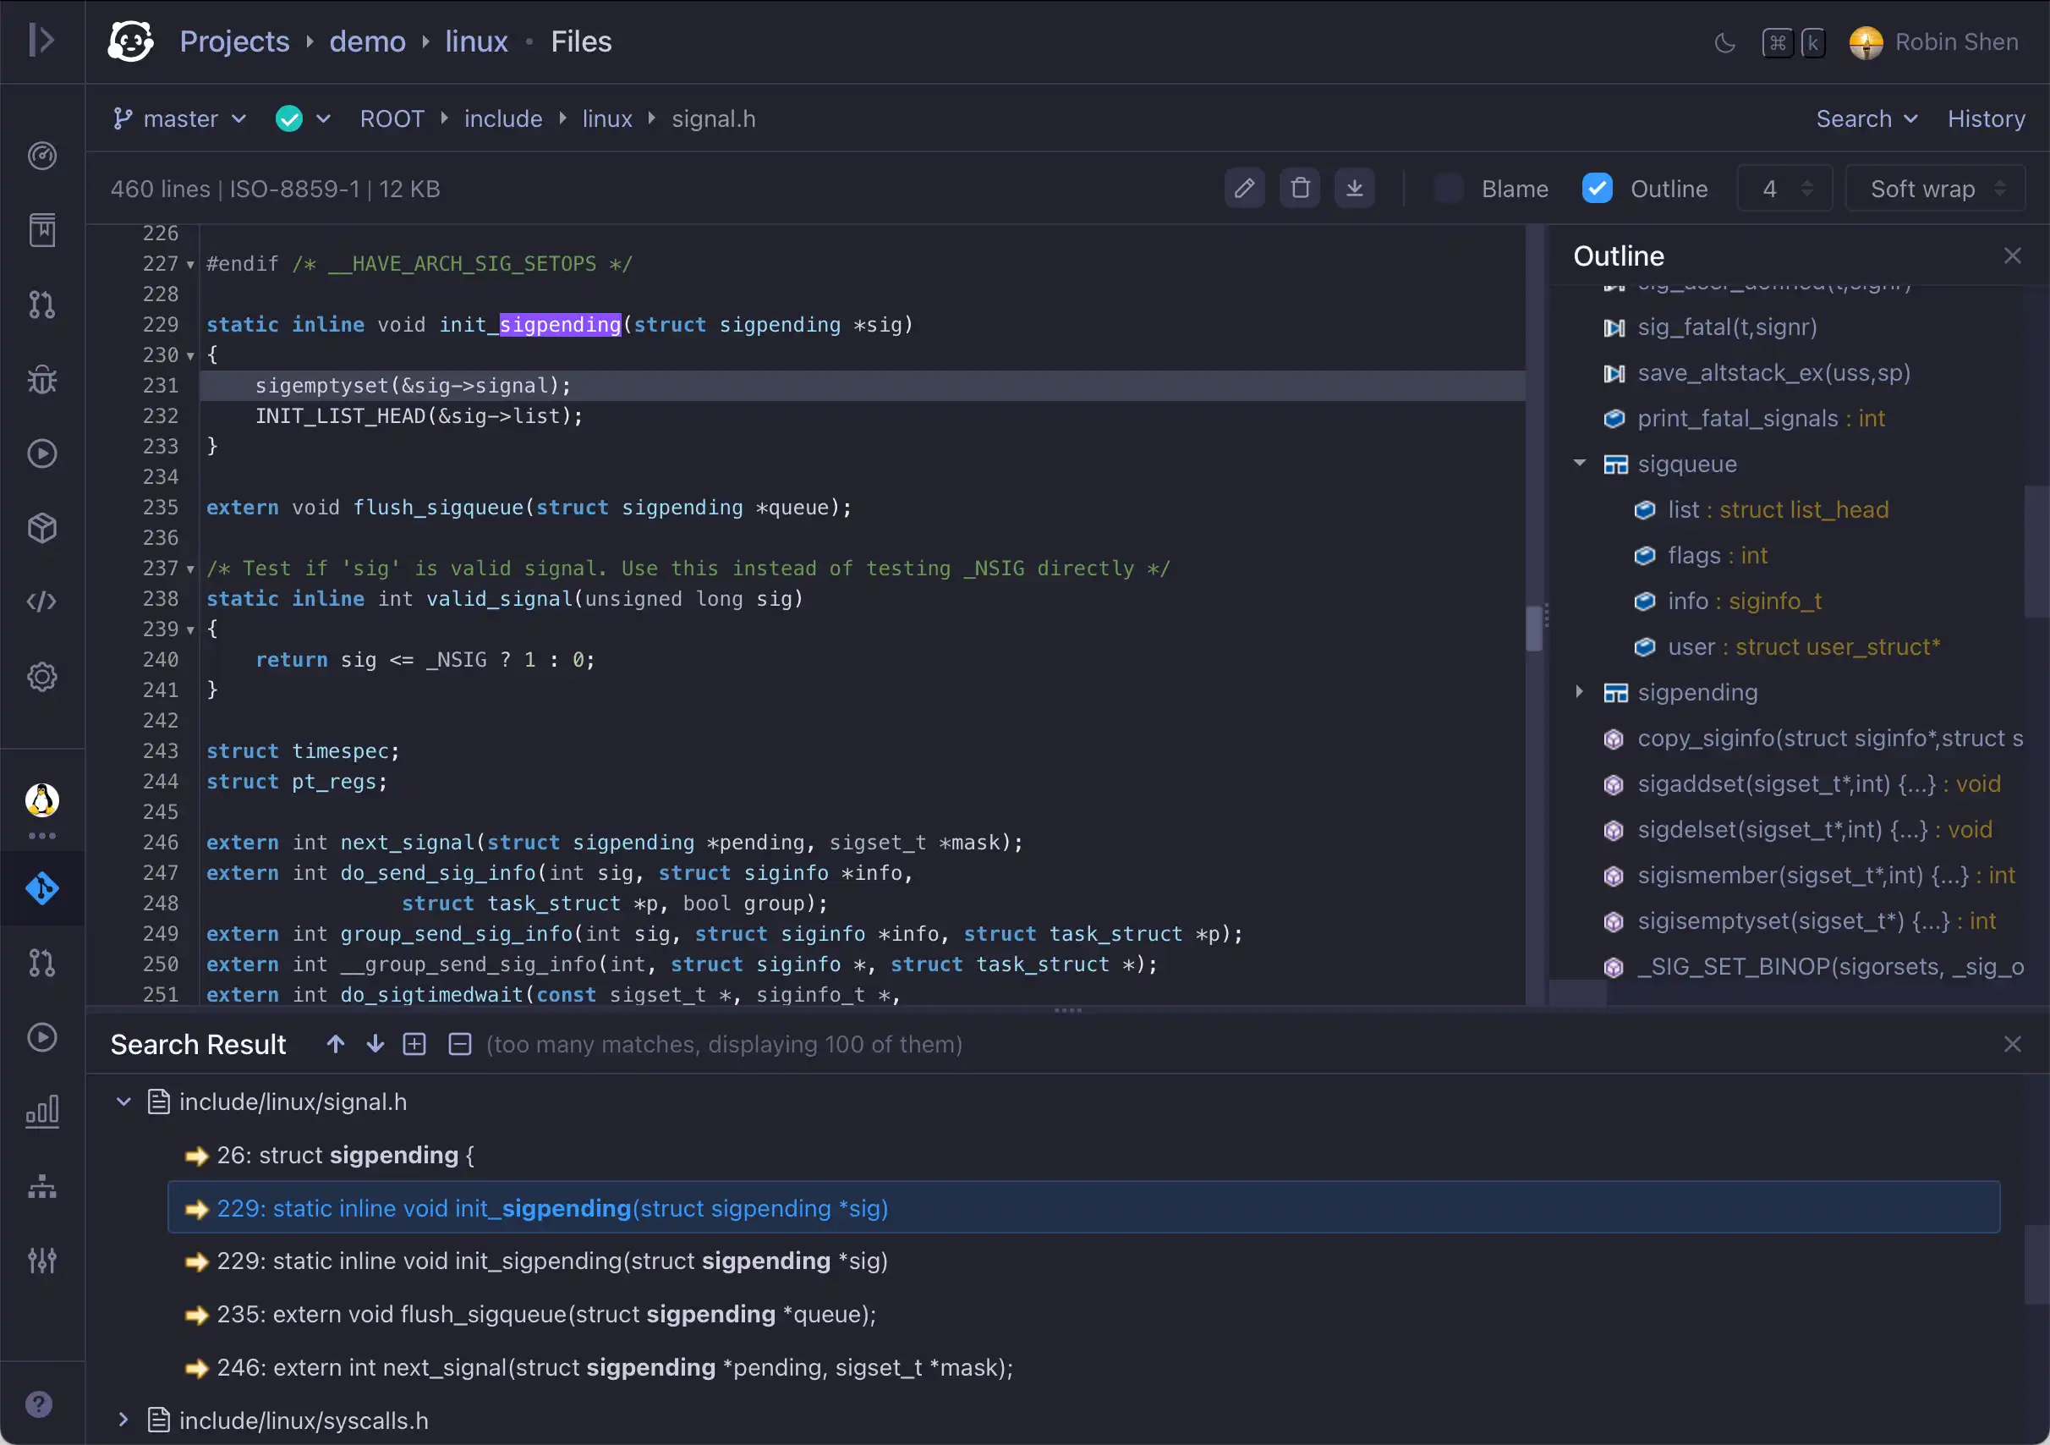Toggle dark mode with the moon icon
The width and height of the screenshot is (2050, 1445).
pyautogui.click(x=1724, y=42)
